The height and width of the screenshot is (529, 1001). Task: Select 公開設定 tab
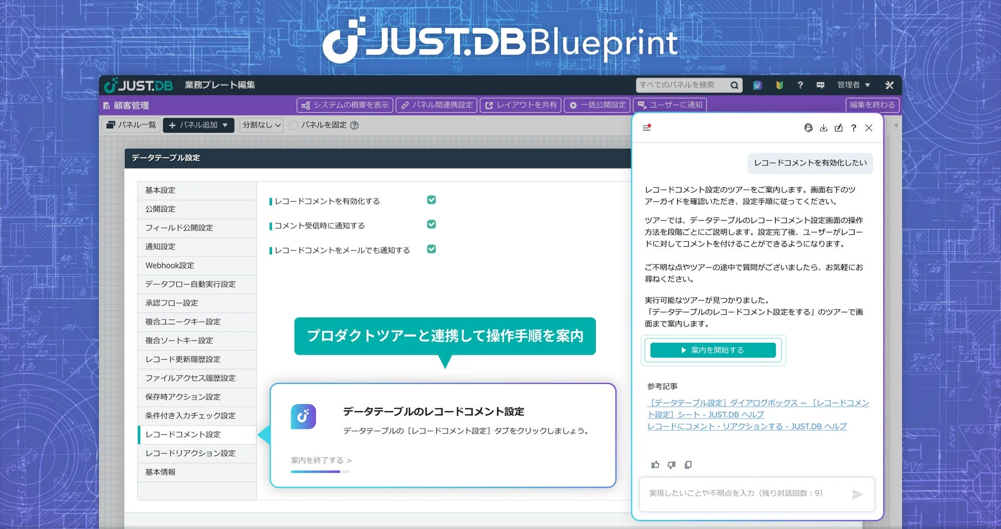pos(197,209)
